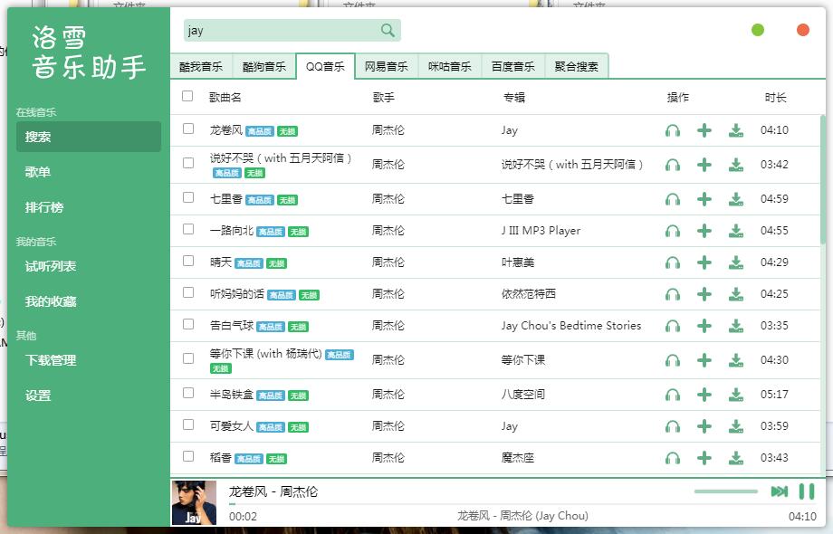Check the box for 龙卷风
This screenshot has width=833, height=534.
click(x=188, y=129)
